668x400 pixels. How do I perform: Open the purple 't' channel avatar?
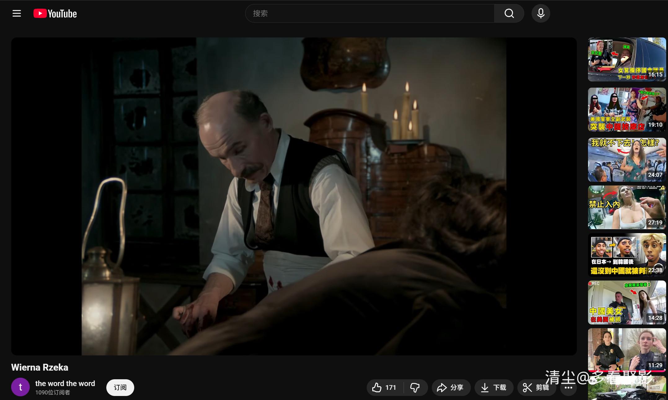tap(20, 387)
